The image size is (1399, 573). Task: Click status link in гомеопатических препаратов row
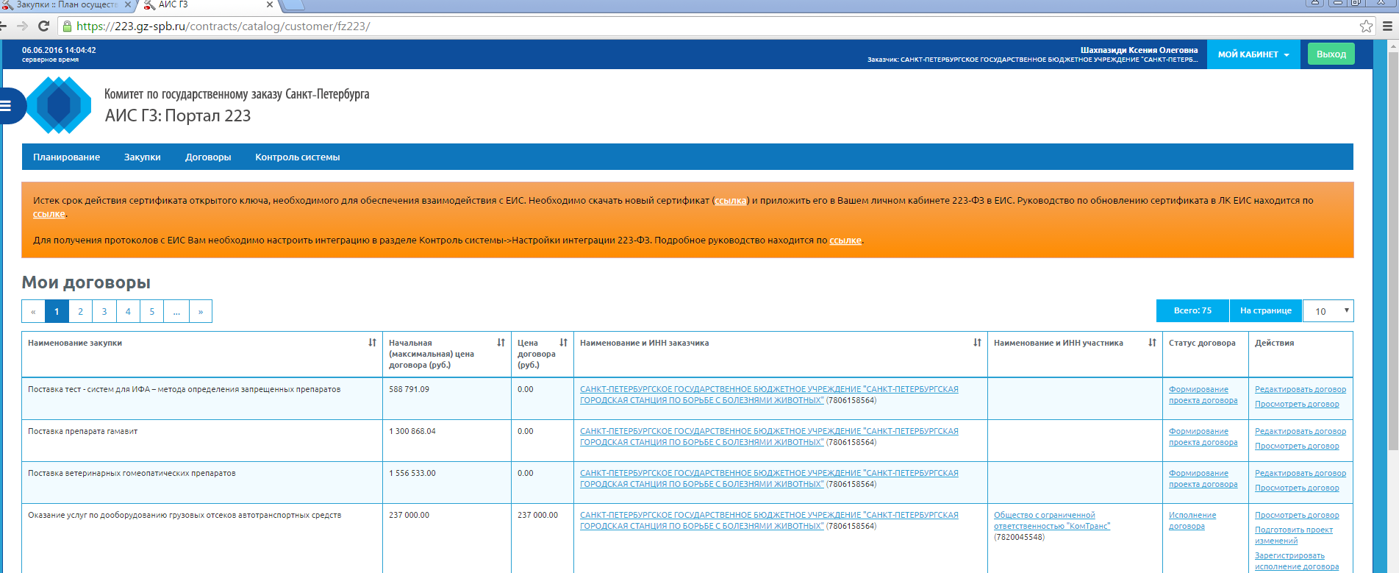tap(1203, 479)
